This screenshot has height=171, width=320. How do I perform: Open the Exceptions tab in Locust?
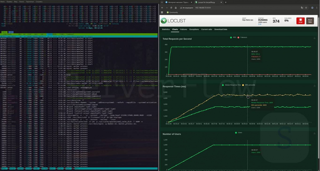[194, 29]
